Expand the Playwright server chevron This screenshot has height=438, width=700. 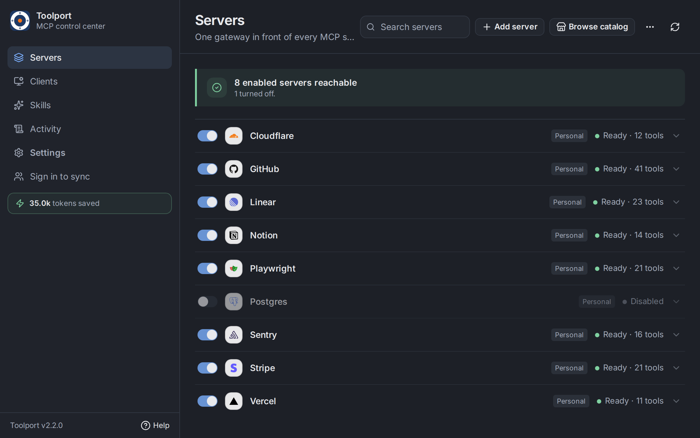coord(676,268)
